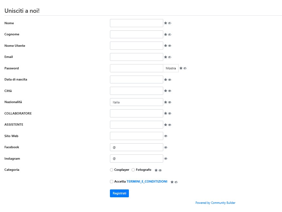282x212 pixels.
Task: Open the Nazionalità field showing Italia
Action: click(136, 102)
